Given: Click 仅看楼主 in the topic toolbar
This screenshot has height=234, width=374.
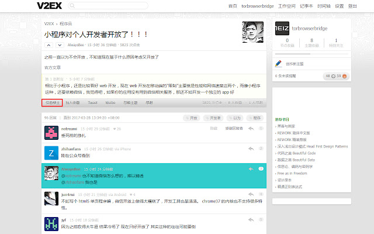Looking at the screenshot, I should coord(52,103).
